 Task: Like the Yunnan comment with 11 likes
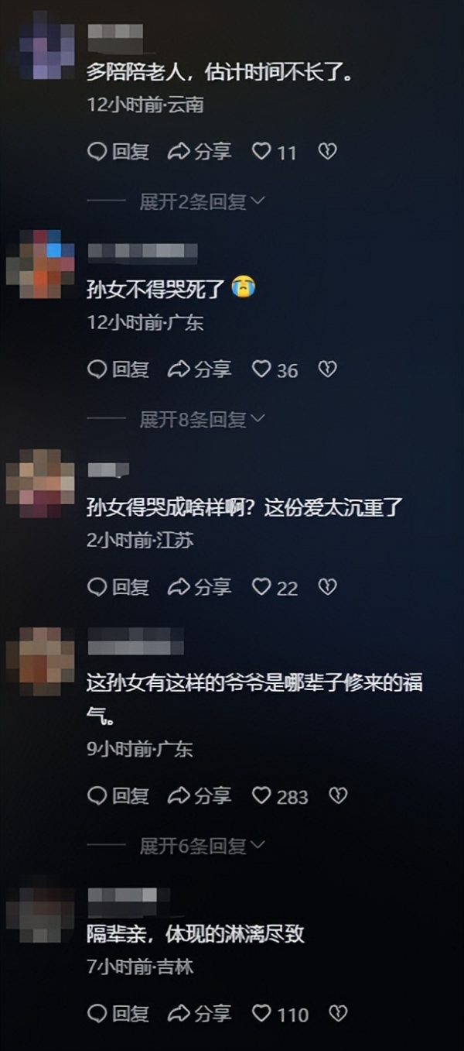pos(274,152)
